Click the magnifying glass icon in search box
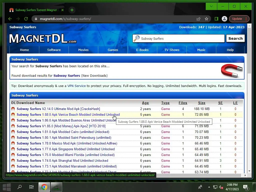This screenshot has width=256, height=192. click(137, 38)
